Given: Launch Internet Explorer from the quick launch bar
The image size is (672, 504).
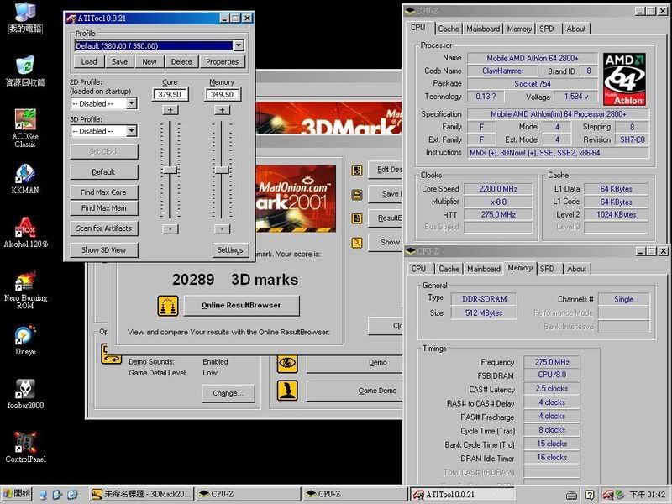Looking at the screenshot, I should 72,495.
